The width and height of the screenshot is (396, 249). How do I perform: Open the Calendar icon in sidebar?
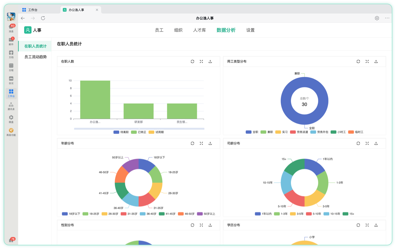[x=11, y=67]
